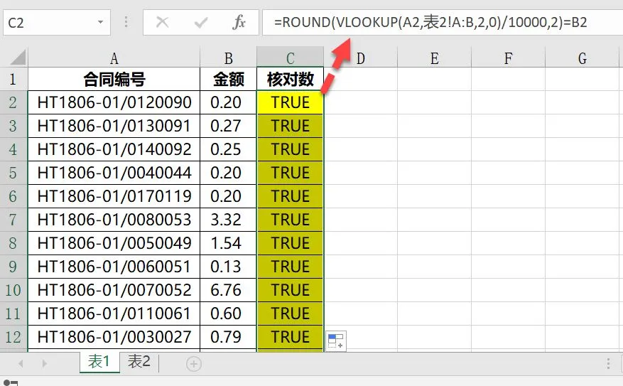Click cell HT1806-01/0070052
The height and width of the screenshot is (386, 623).
(114, 290)
